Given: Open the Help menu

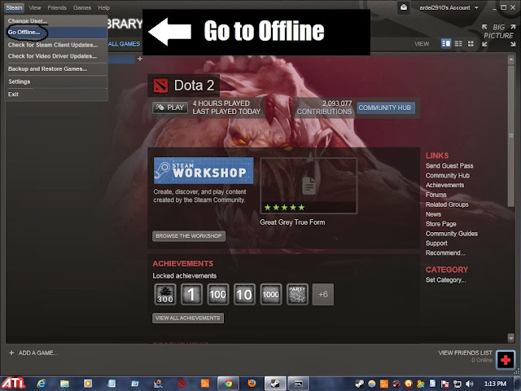Looking at the screenshot, I should [x=103, y=7].
